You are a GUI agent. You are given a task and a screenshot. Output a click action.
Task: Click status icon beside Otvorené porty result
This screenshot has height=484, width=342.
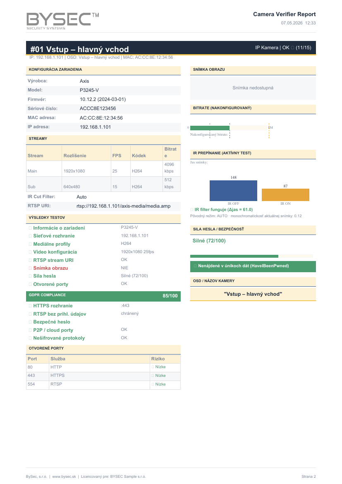point(30,284)
